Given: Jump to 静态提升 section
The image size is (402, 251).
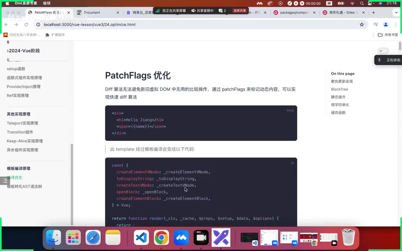Looking at the screenshot, I should point(338,97).
